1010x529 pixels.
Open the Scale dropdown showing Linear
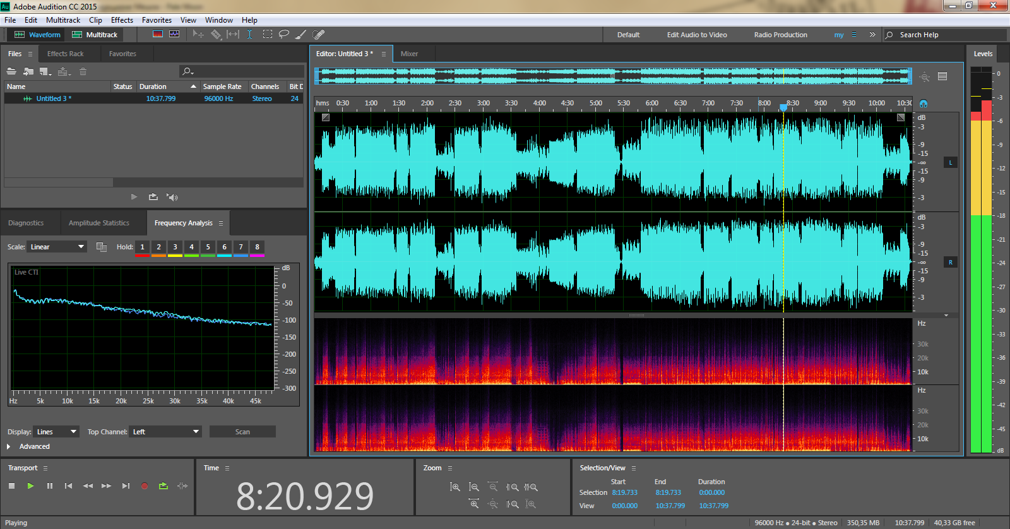tap(57, 247)
